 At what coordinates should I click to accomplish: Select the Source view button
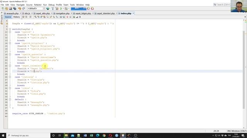[x=8, y=17]
